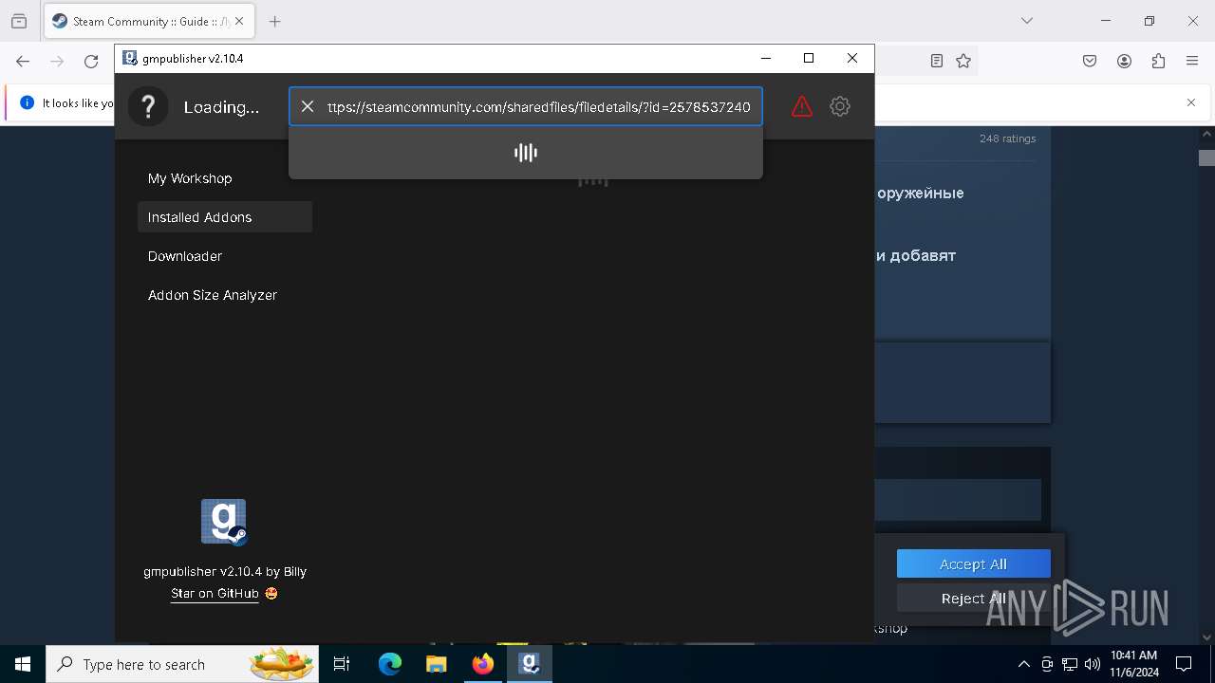Dismiss the Firefox notification bar
The width and height of the screenshot is (1215, 683).
(x=1191, y=102)
